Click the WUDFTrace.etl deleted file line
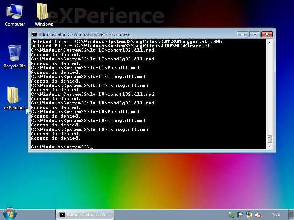Viewport: 294px width, 220px height. pyautogui.click(x=122, y=46)
